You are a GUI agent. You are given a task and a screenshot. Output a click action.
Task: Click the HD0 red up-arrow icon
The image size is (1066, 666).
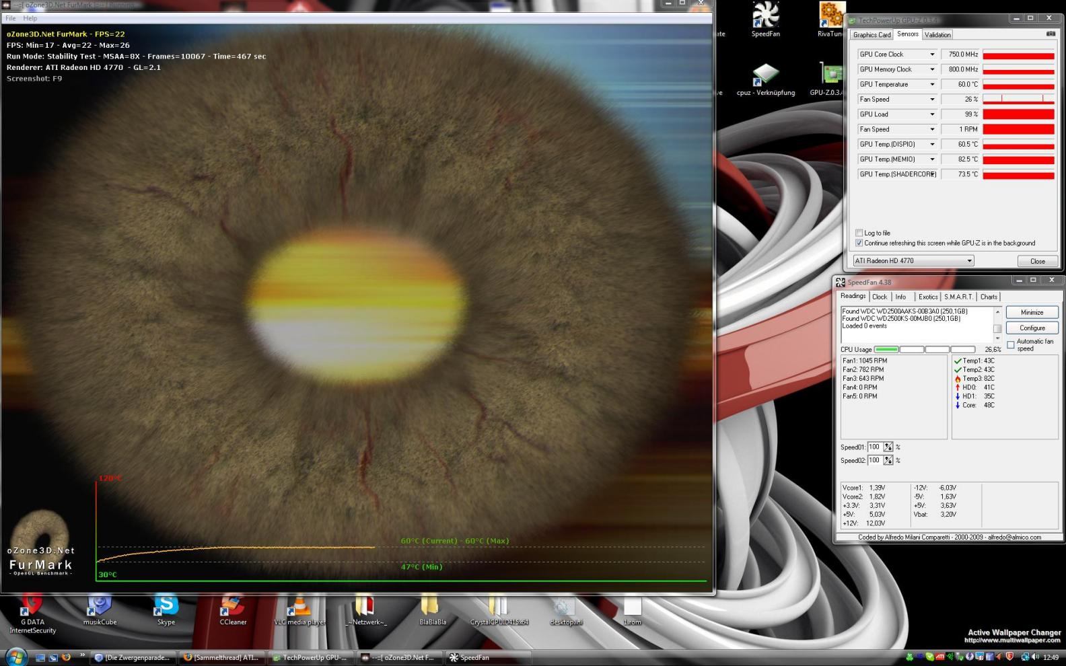pyautogui.click(x=958, y=387)
